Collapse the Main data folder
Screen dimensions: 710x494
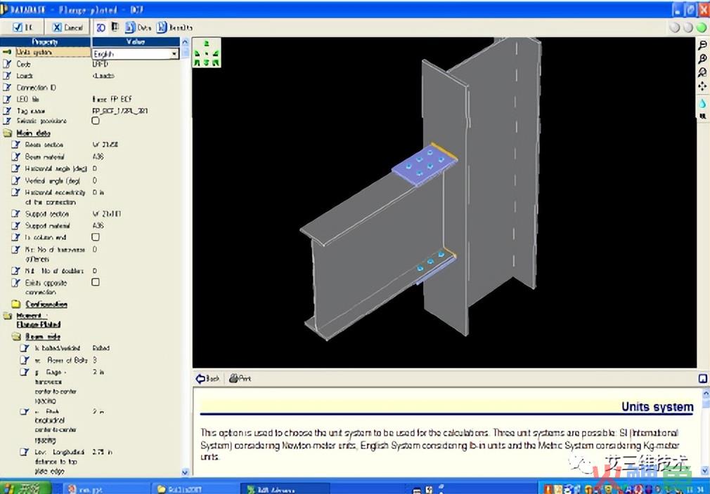(x=8, y=133)
